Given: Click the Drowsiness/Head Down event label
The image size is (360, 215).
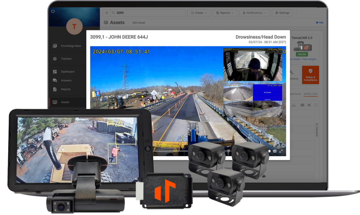Looking at the screenshot, I should 261,37.
